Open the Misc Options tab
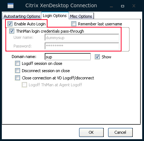The width and height of the screenshot is (144, 141). pyautogui.click(x=81, y=16)
